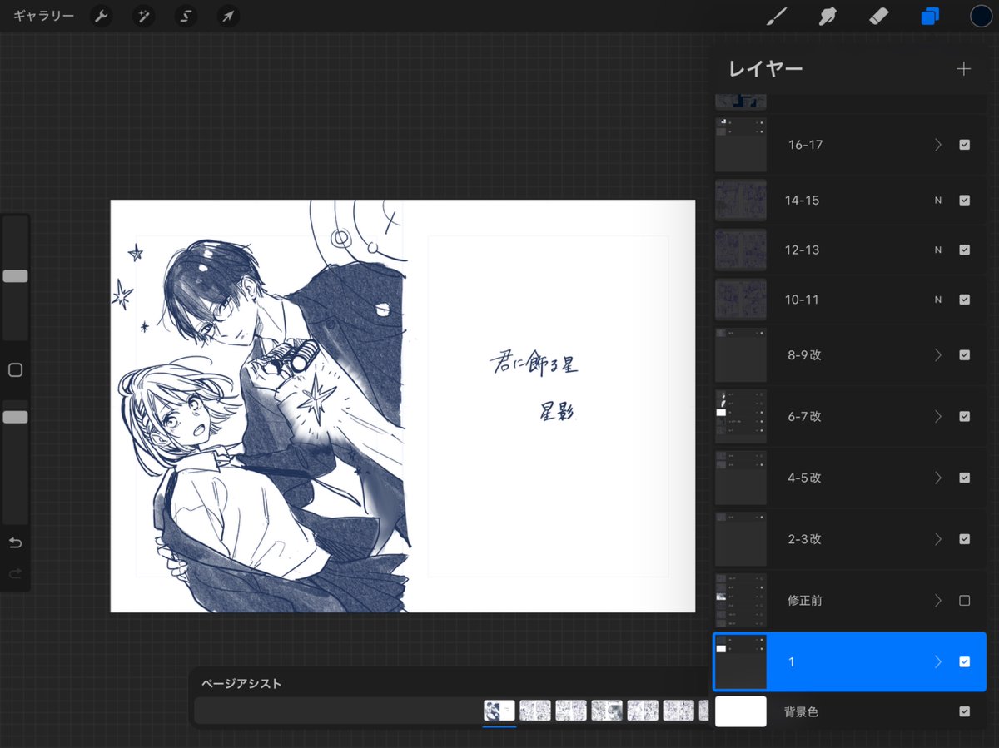
Task: Open the Adjustments magic wand menu
Action: coord(142,16)
